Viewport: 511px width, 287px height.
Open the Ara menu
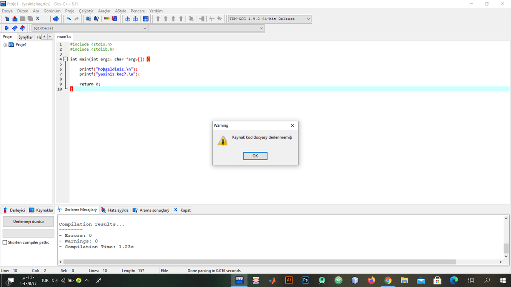(36, 11)
